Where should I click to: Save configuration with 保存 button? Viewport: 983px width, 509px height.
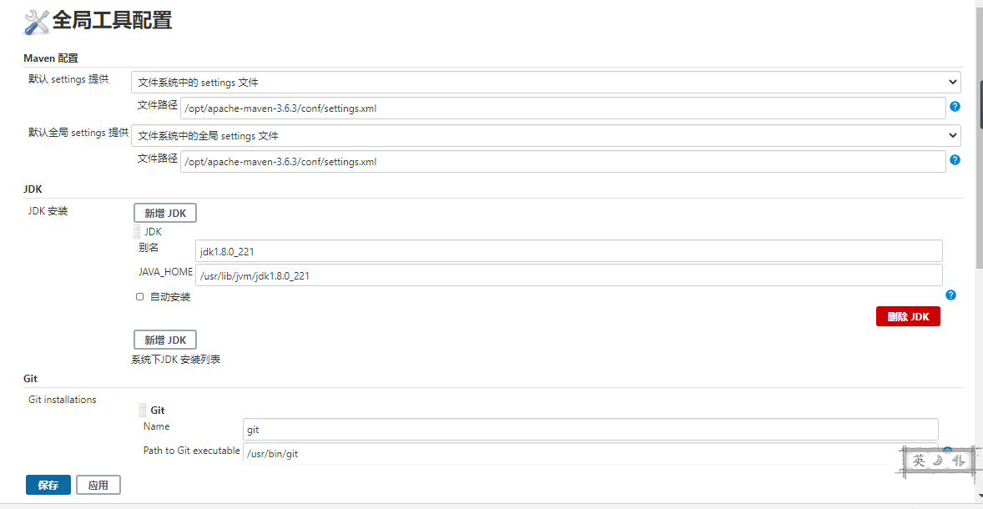point(48,486)
